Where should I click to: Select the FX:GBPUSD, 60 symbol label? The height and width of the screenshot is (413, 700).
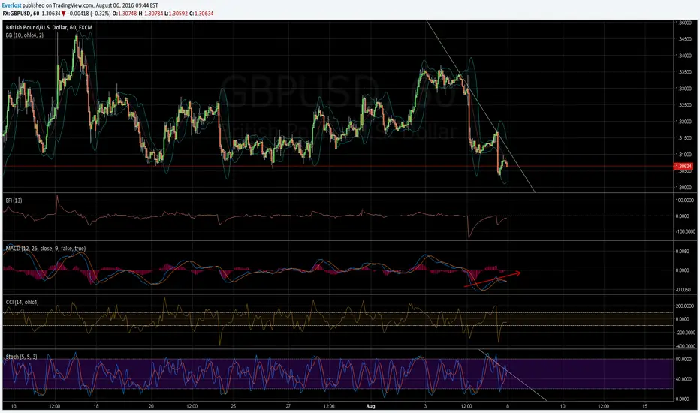[x=21, y=14]
